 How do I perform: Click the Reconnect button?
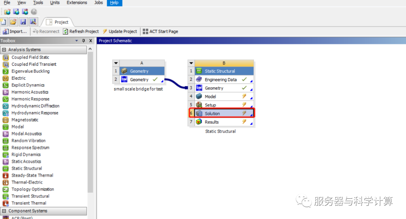(x=46, y=32)
